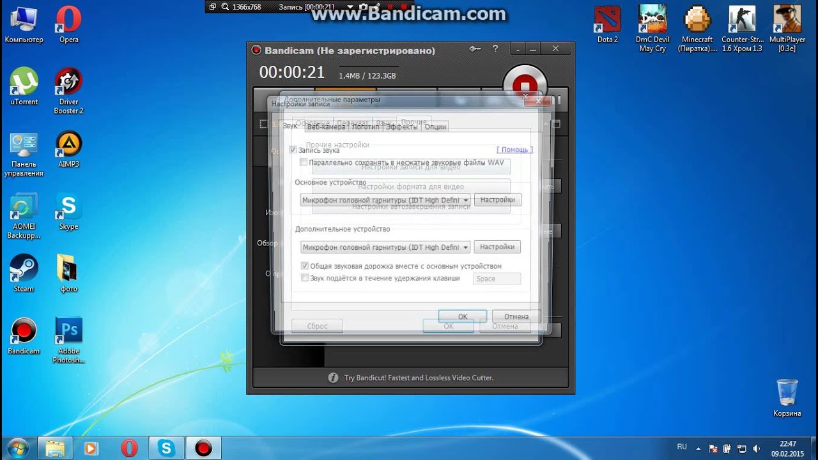Open File Explorer from the taskbar

(56, 448)
